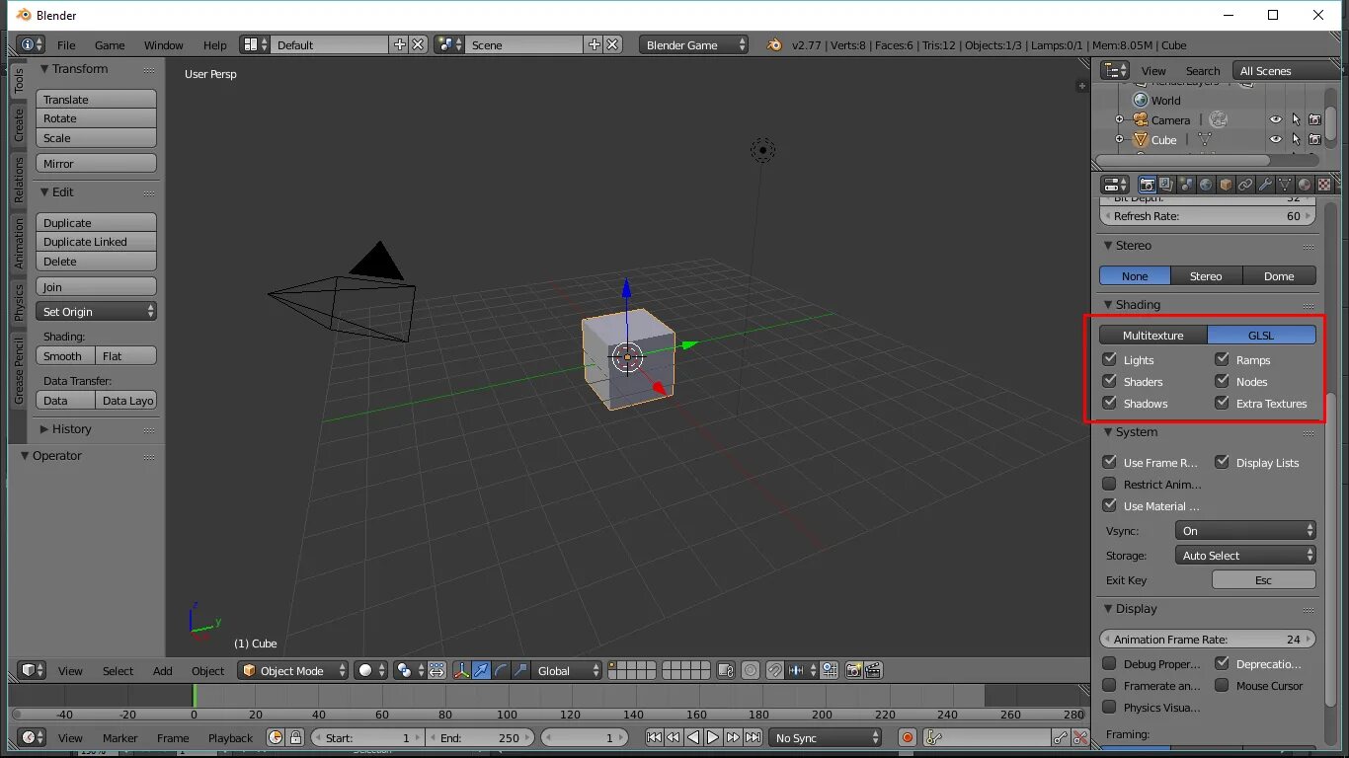The image size is (1349, 758).
Task: Open the Constraints chain-link properties tab
Action: point(1245,185)
